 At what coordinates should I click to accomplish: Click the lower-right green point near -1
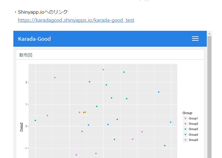[165, 146]
